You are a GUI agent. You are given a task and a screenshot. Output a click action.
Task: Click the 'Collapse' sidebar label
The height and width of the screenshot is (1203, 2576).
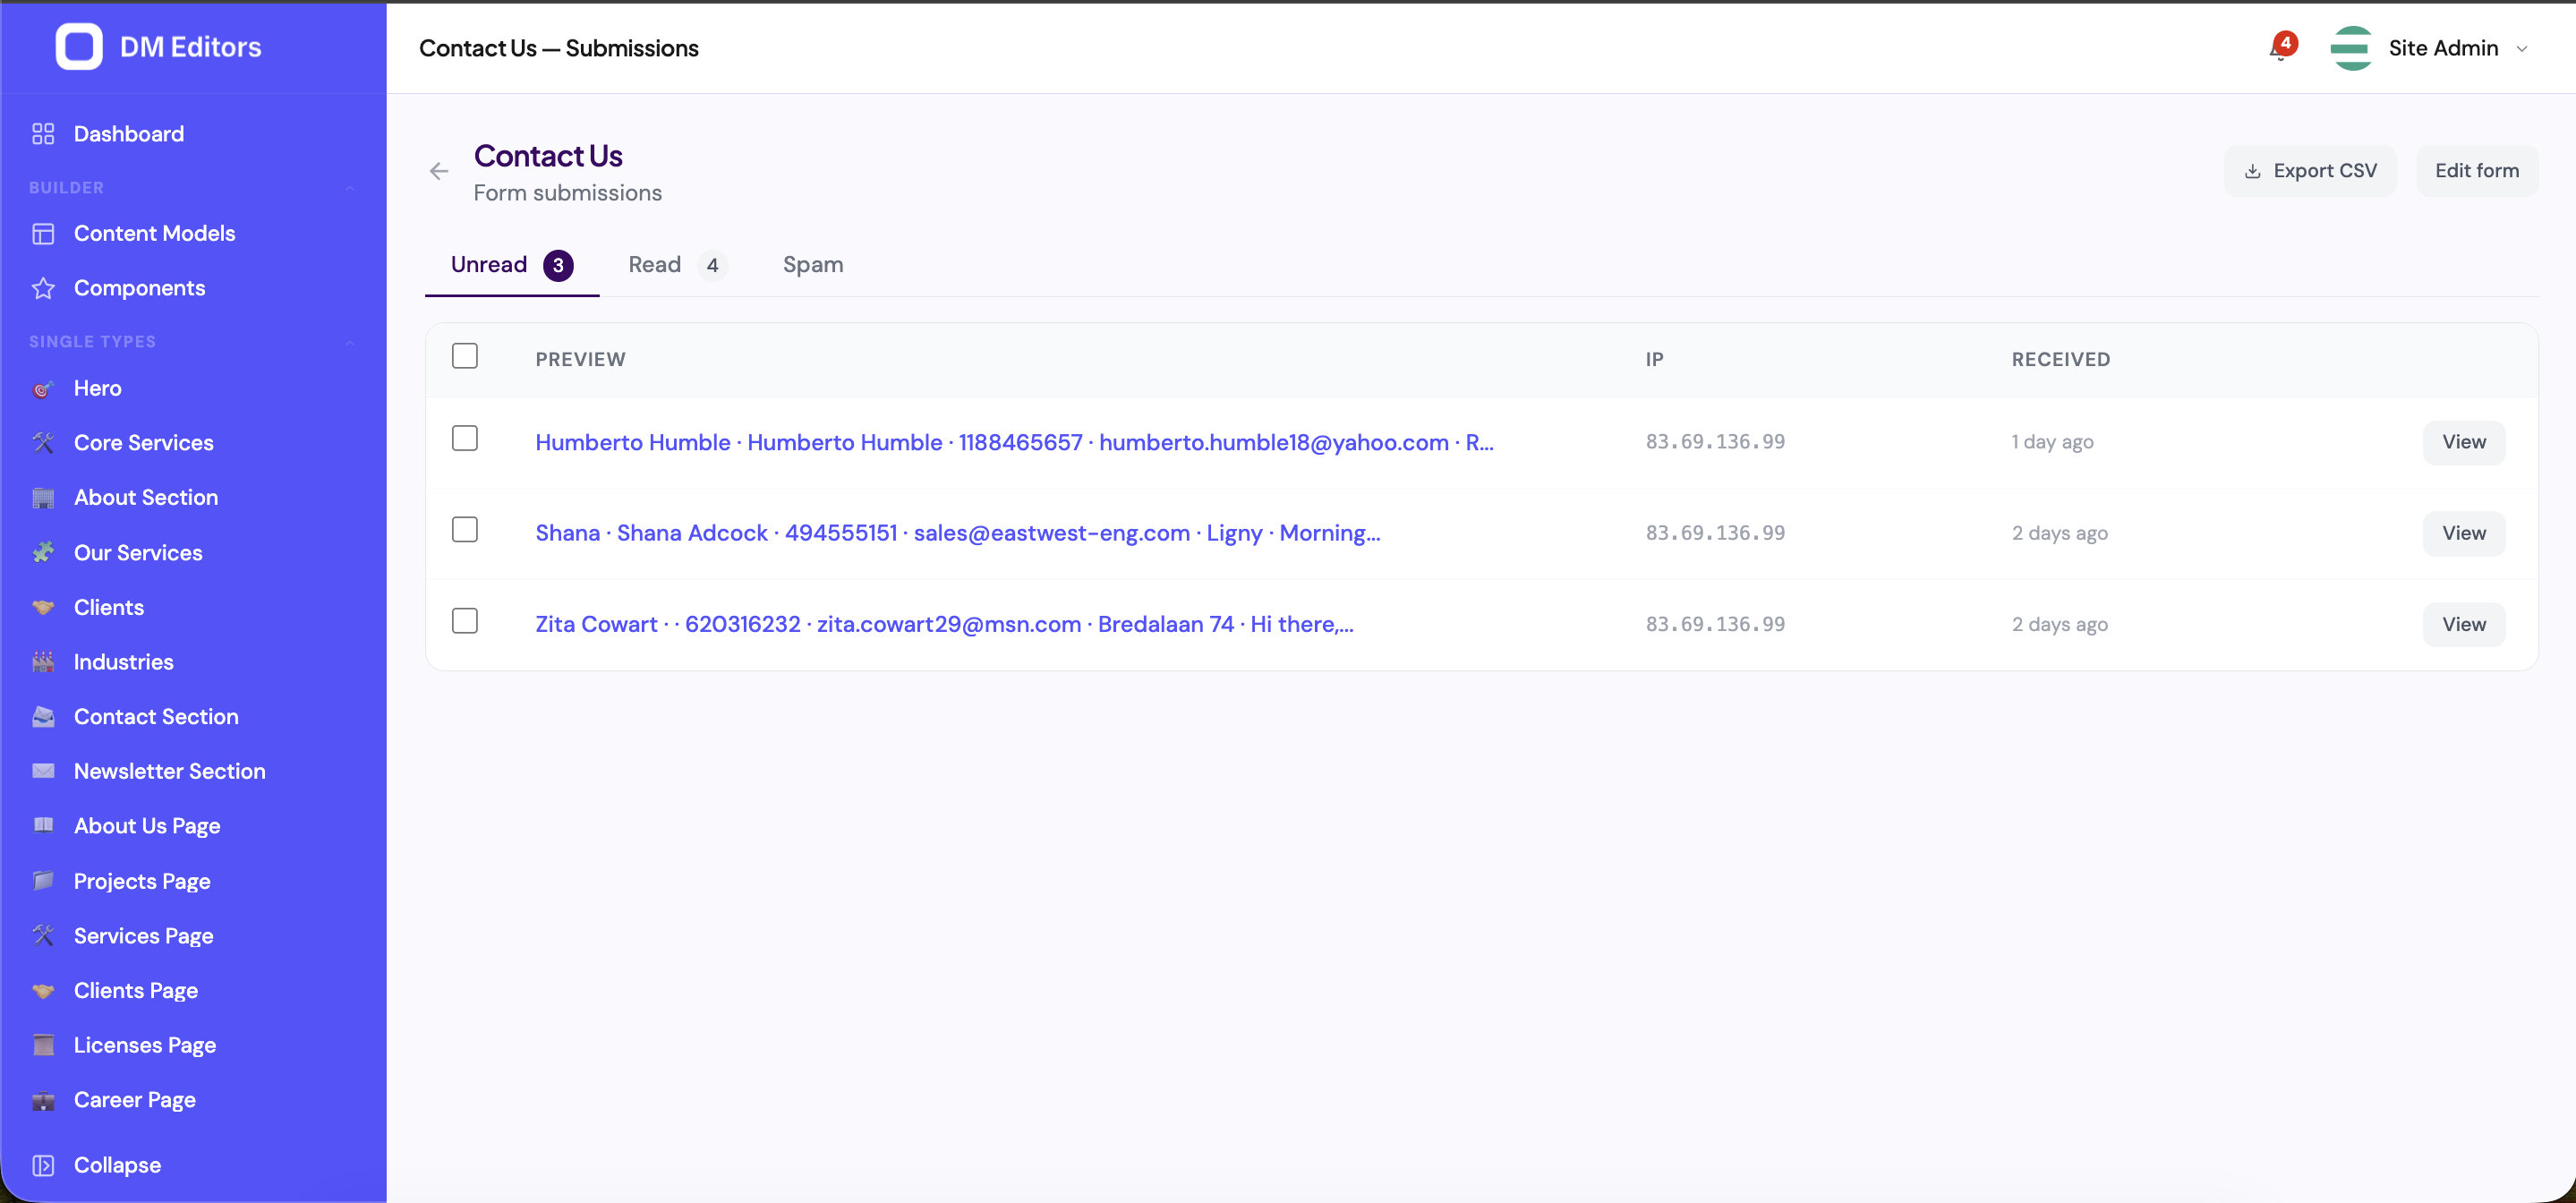coord(117,1165)
